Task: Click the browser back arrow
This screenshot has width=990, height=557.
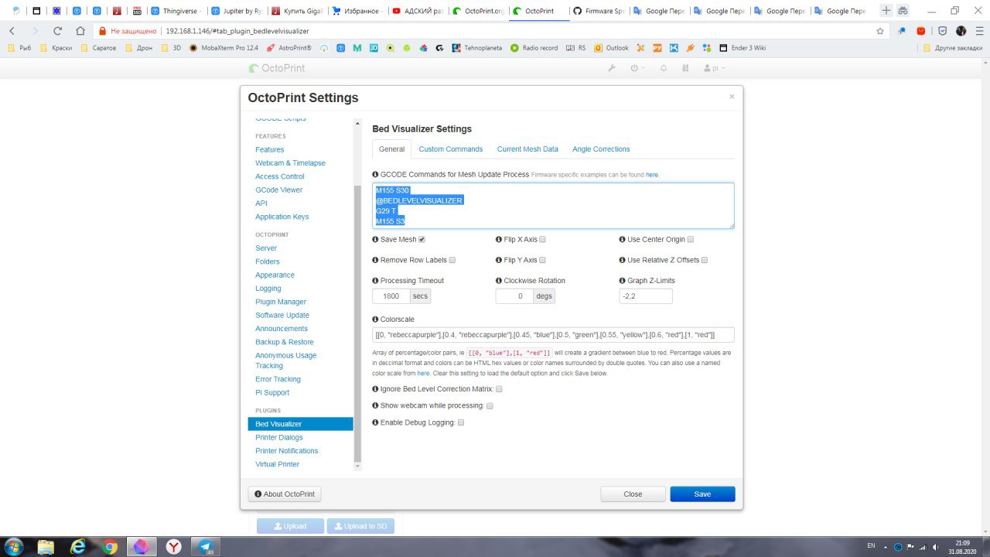Action: pos(12,31)
